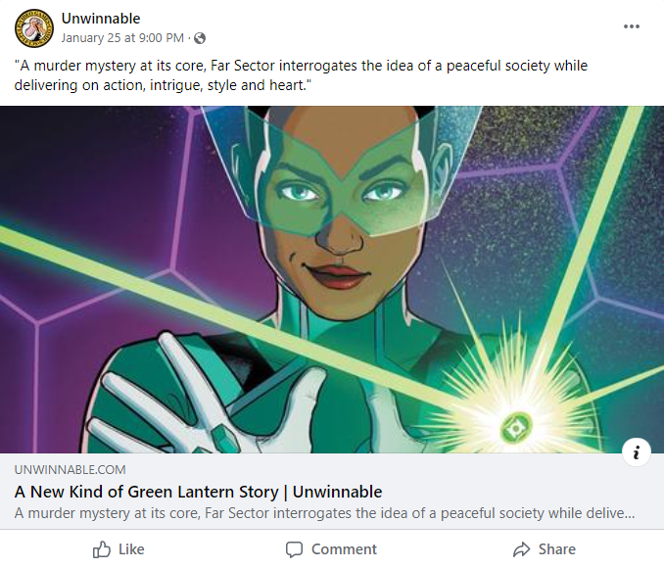Open the three-dot post options menu
Image resolution: width=664 pixels, height=569 pixels.
pyautogui.click(x=631, y=26)
